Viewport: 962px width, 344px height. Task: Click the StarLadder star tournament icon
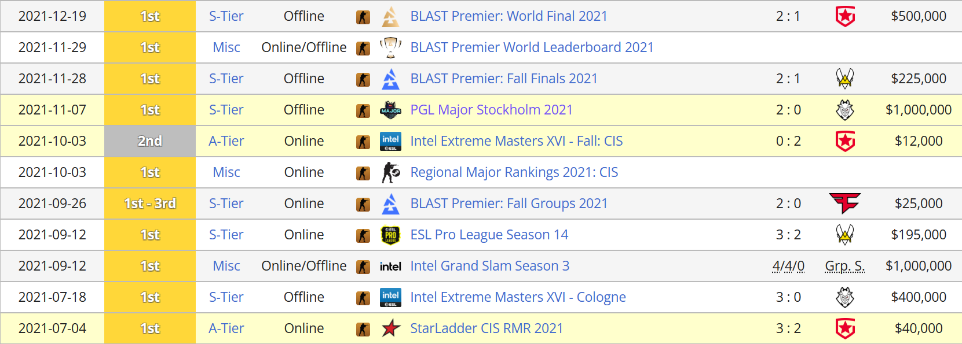[x=390, y=328]
